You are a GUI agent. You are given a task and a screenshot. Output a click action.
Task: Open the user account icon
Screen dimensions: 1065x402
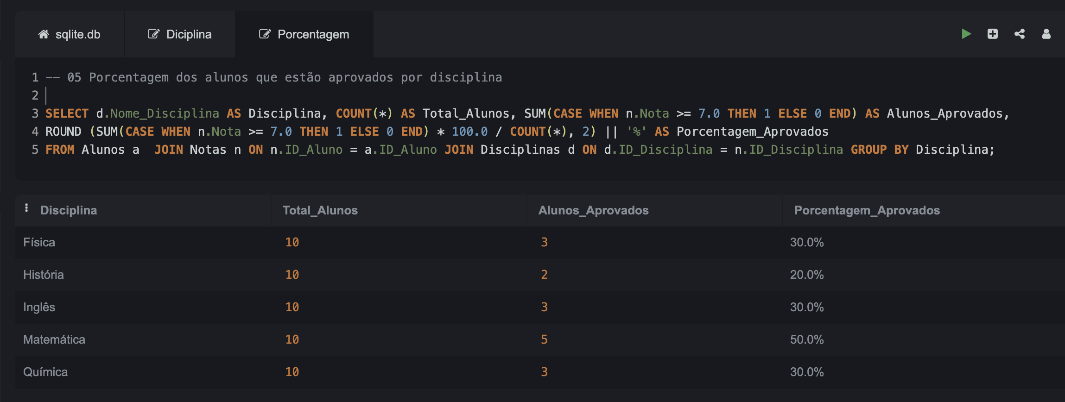(x=1046, y=34)
